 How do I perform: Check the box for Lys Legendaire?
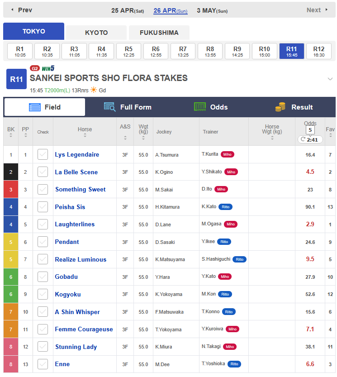click(x=43, y=155)
